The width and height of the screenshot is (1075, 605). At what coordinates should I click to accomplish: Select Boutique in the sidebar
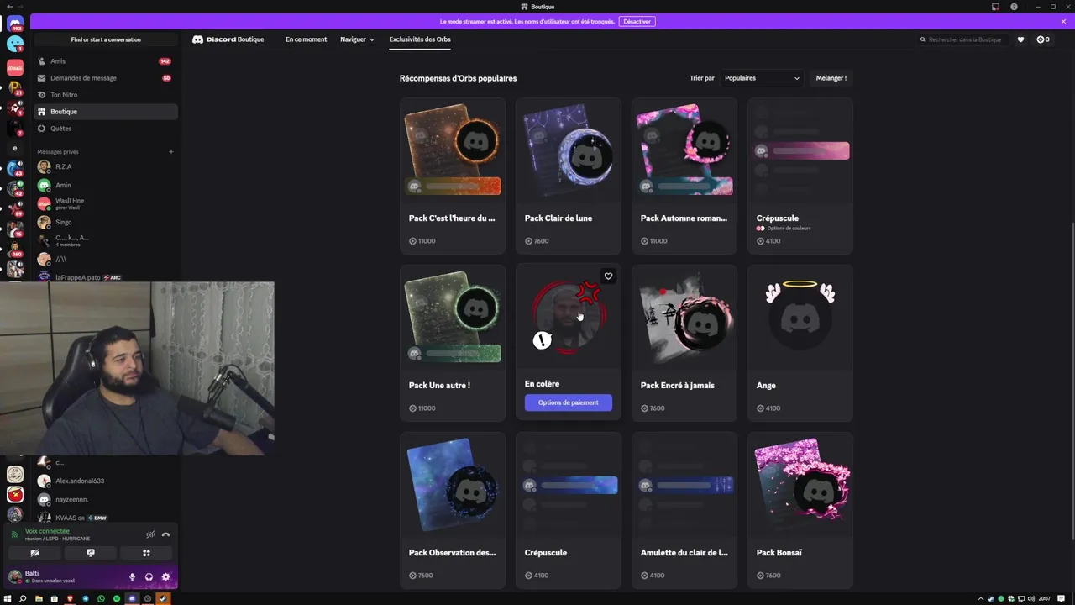[106, 112]
